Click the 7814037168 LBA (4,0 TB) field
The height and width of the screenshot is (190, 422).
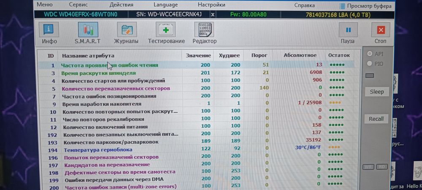[x=338, y=15]
